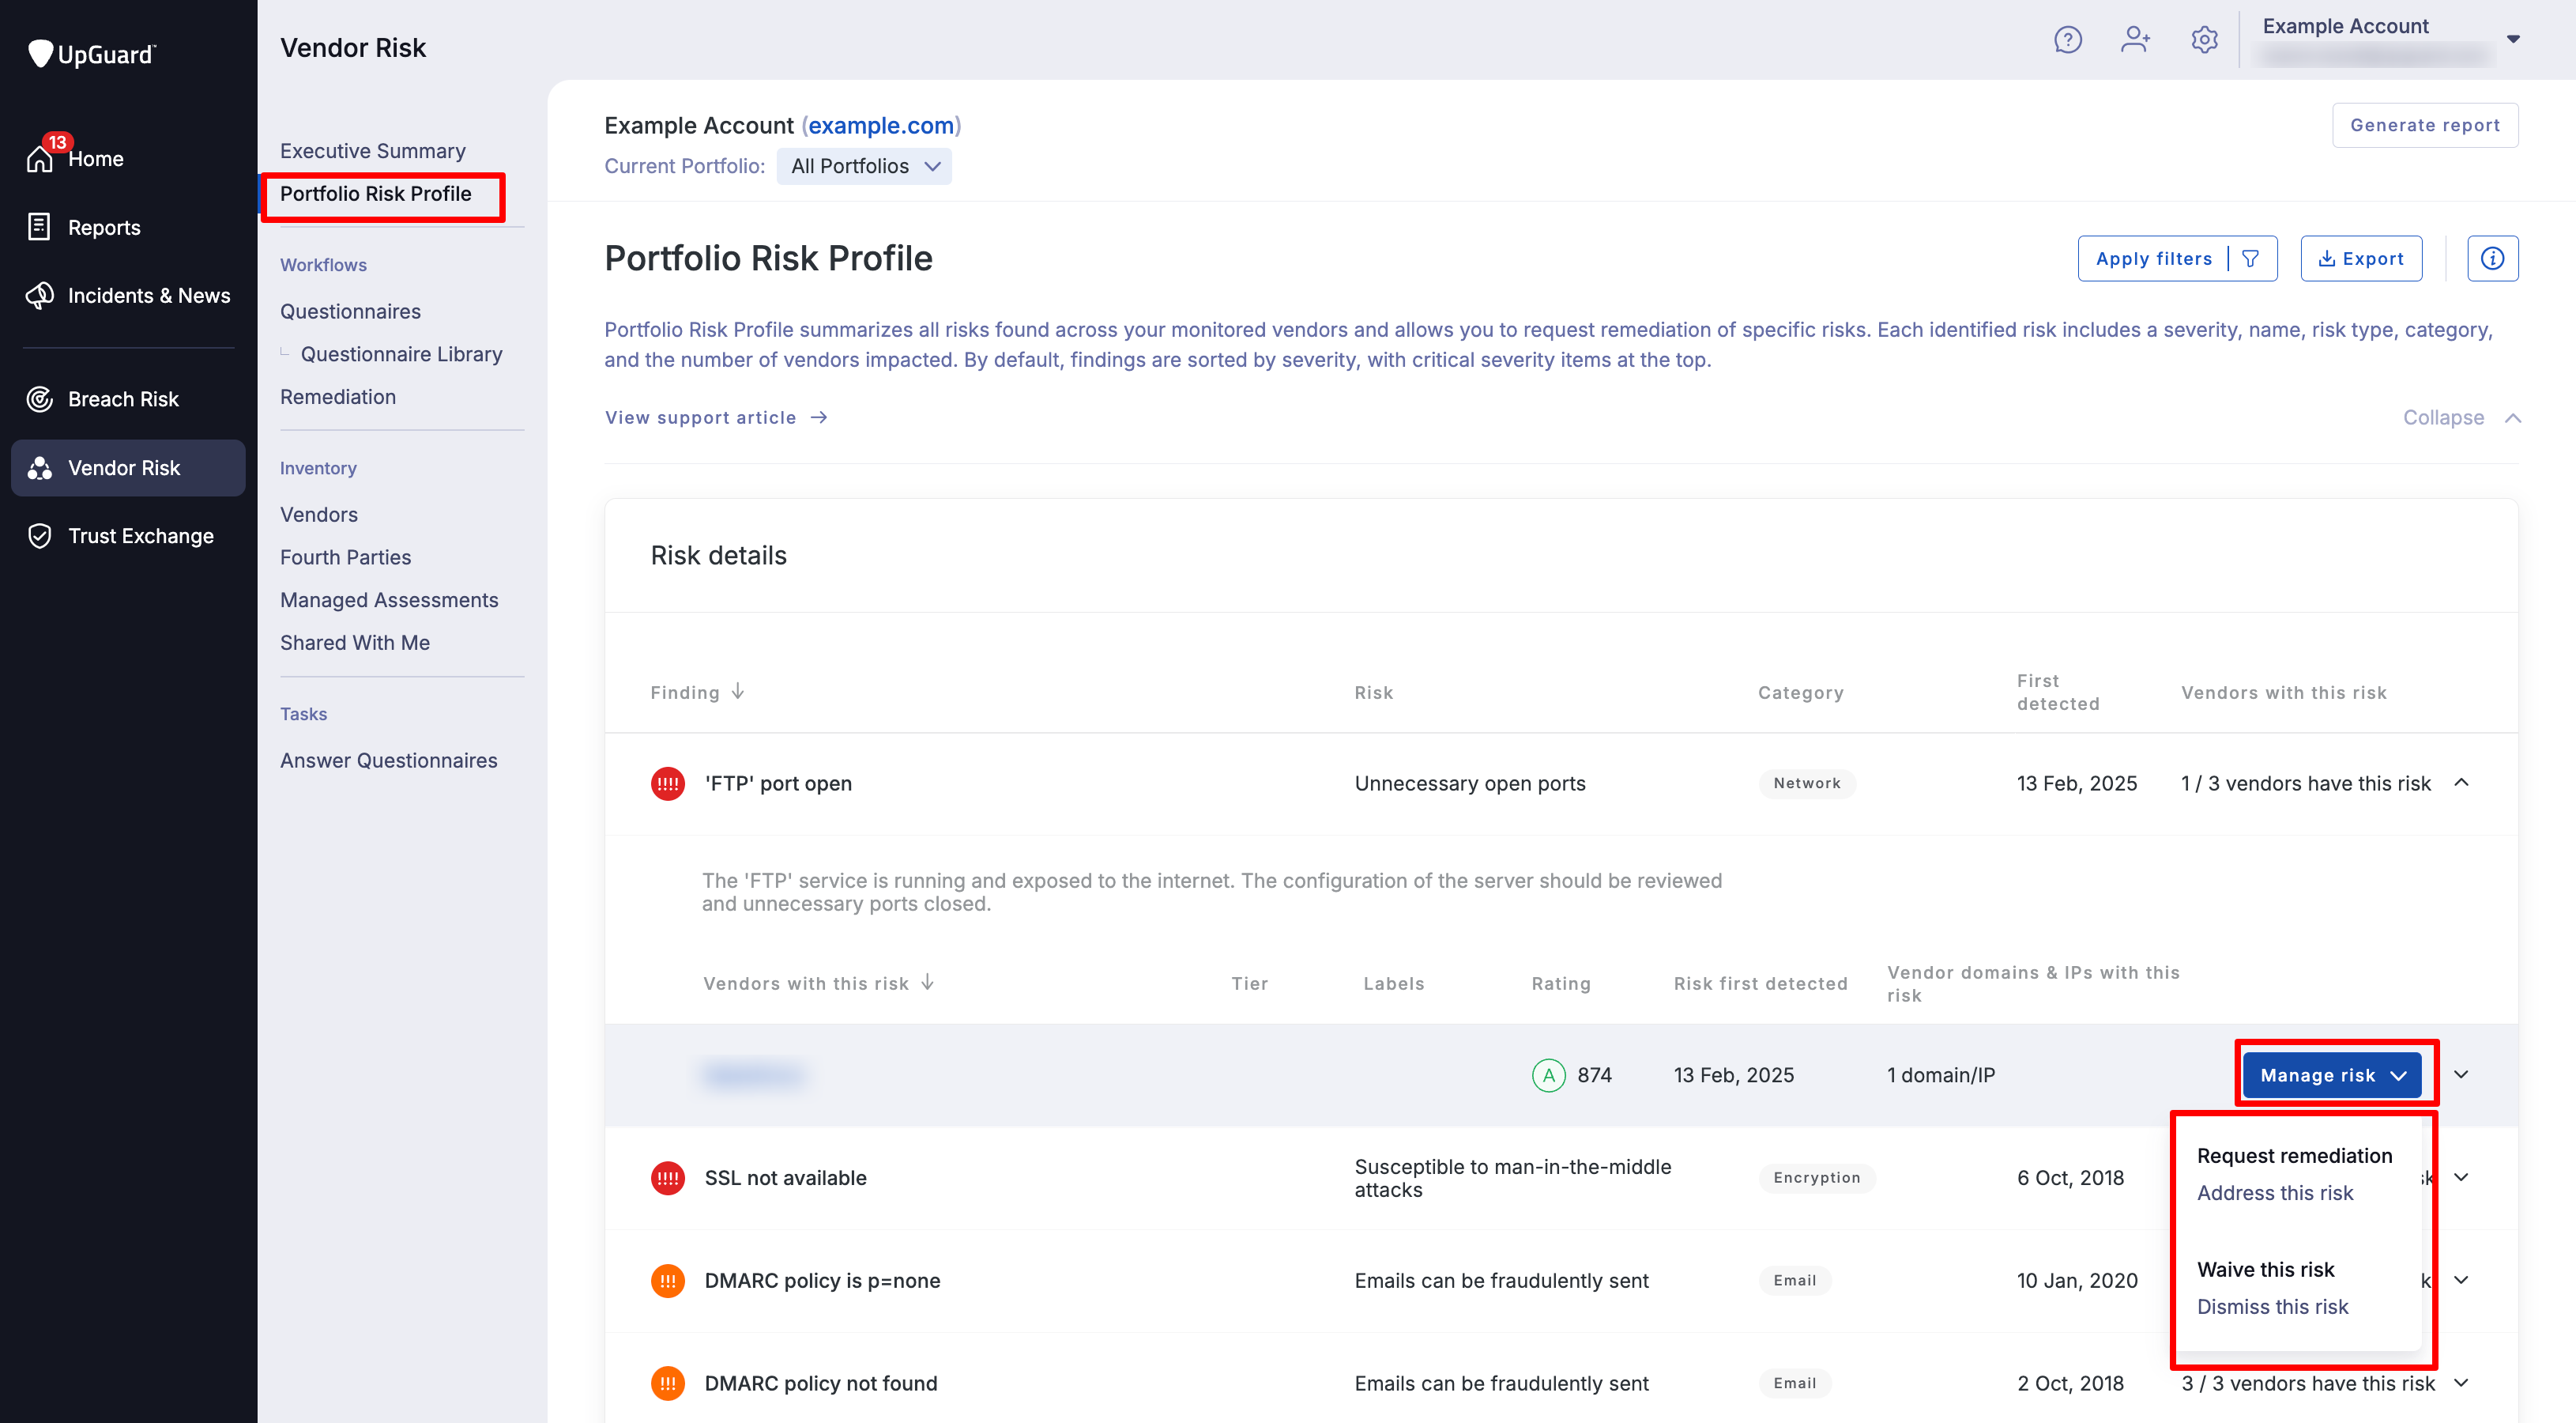Open the Vendors inventory page
Image resolution: width=2576 pixels, height=1423 pixels.
coord(318,515)
